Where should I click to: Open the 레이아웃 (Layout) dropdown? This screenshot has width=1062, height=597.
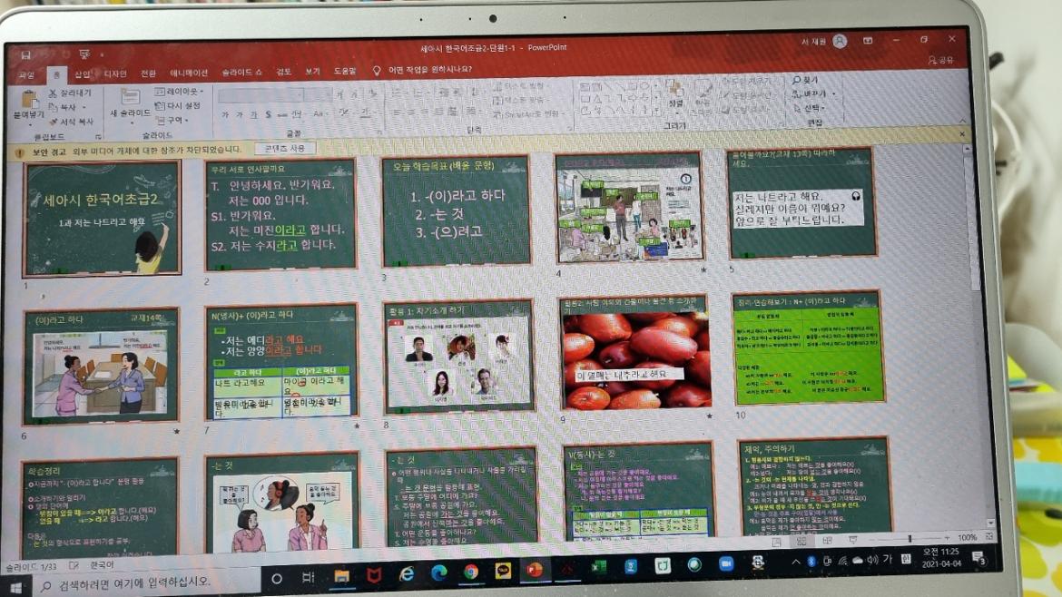(x=180, y=91)
